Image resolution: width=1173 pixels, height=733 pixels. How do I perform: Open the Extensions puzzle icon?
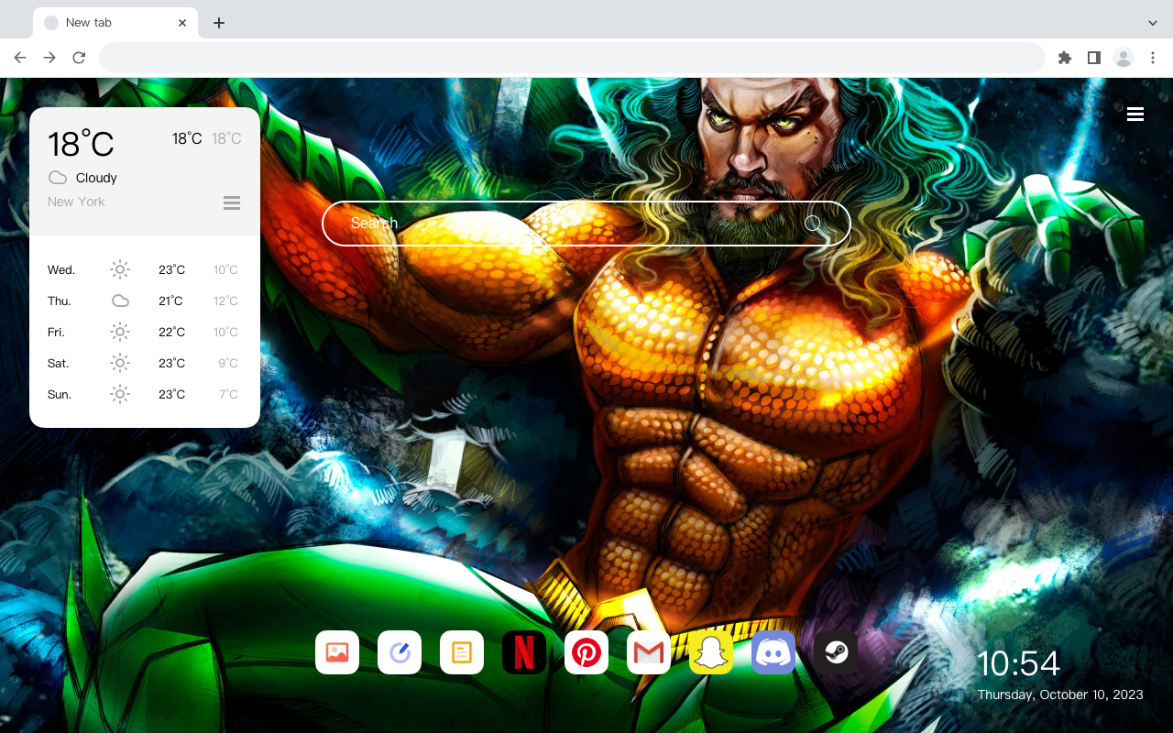point(1064,58)
